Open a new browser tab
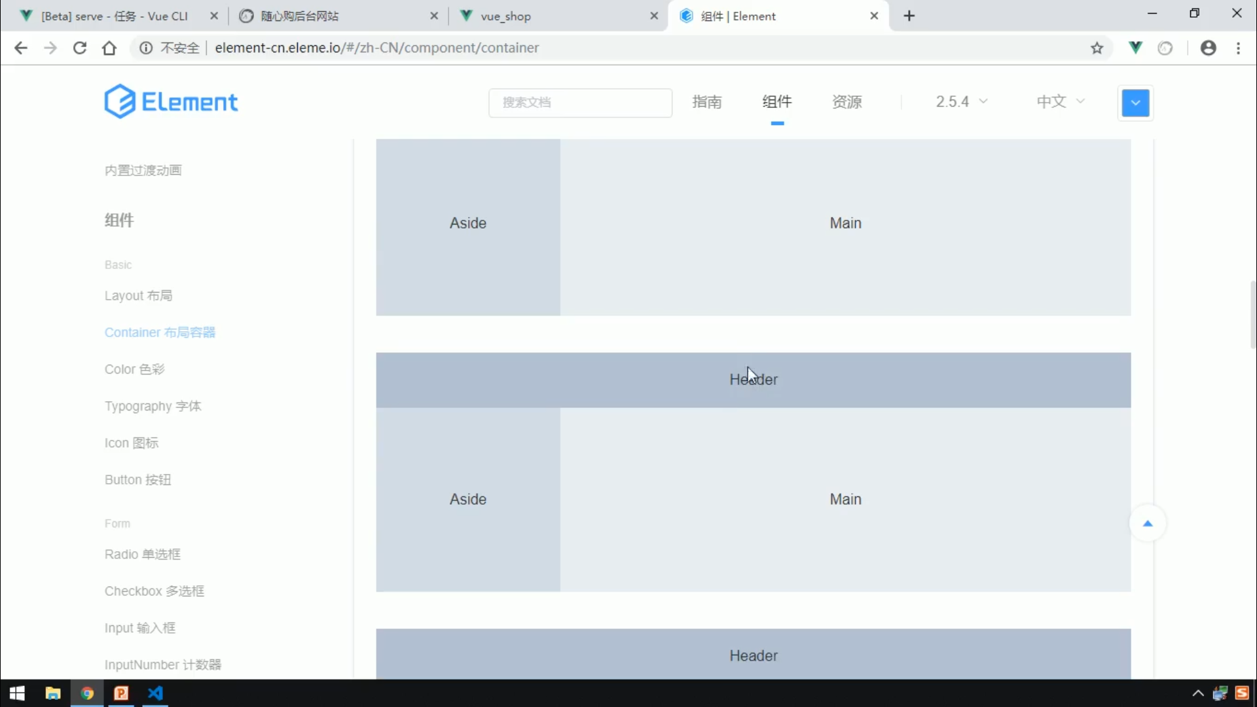This screenshot has width=1257, height=707. (x=909, y=16)
